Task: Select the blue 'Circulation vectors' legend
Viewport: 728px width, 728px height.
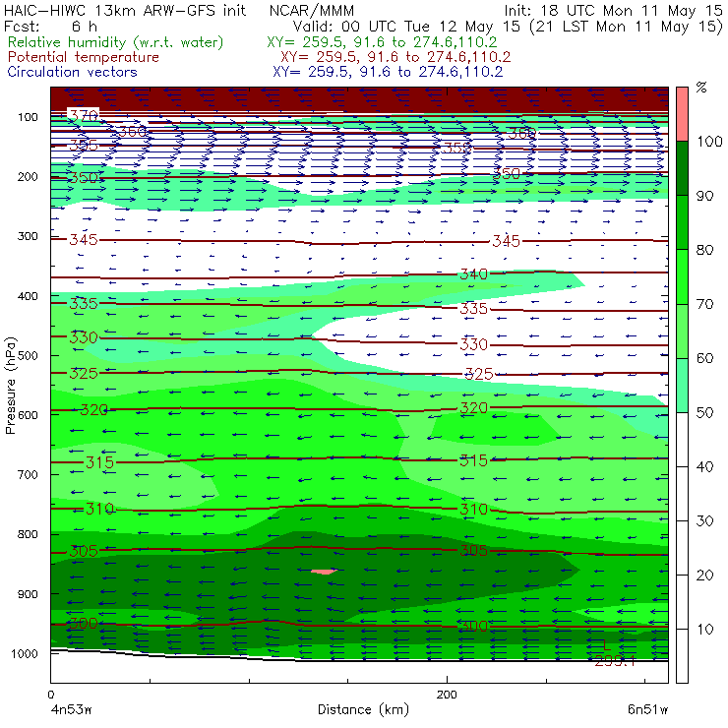Action: [x=72, y=72]
